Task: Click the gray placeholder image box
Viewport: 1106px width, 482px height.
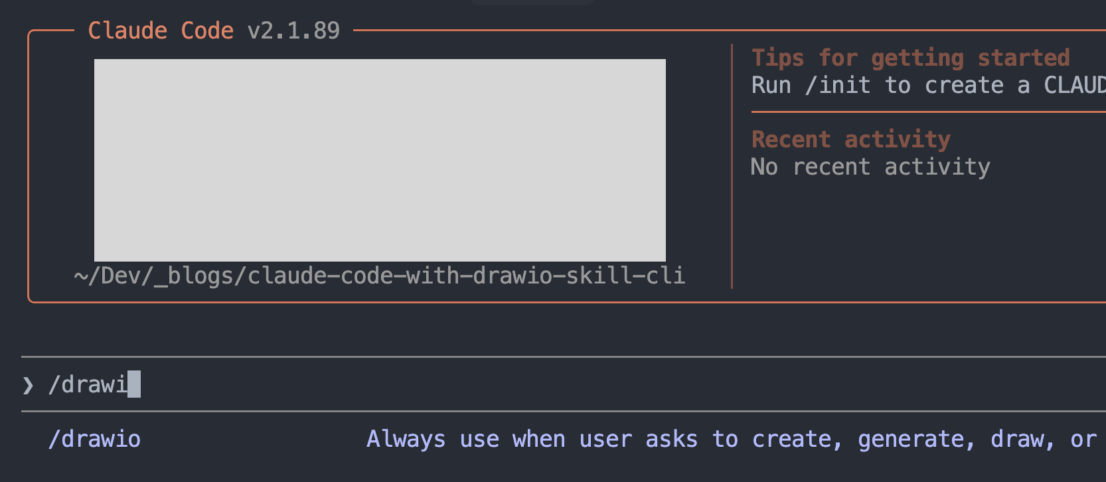Action: click(x=380, y=160)
